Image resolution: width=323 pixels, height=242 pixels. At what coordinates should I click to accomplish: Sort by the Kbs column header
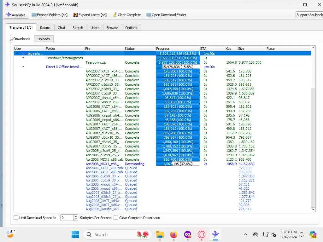click(x=231, y=49)
